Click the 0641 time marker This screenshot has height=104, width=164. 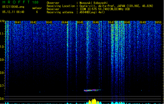18,22
